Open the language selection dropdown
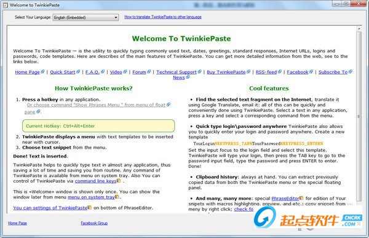369x238 pixels. 85,17
